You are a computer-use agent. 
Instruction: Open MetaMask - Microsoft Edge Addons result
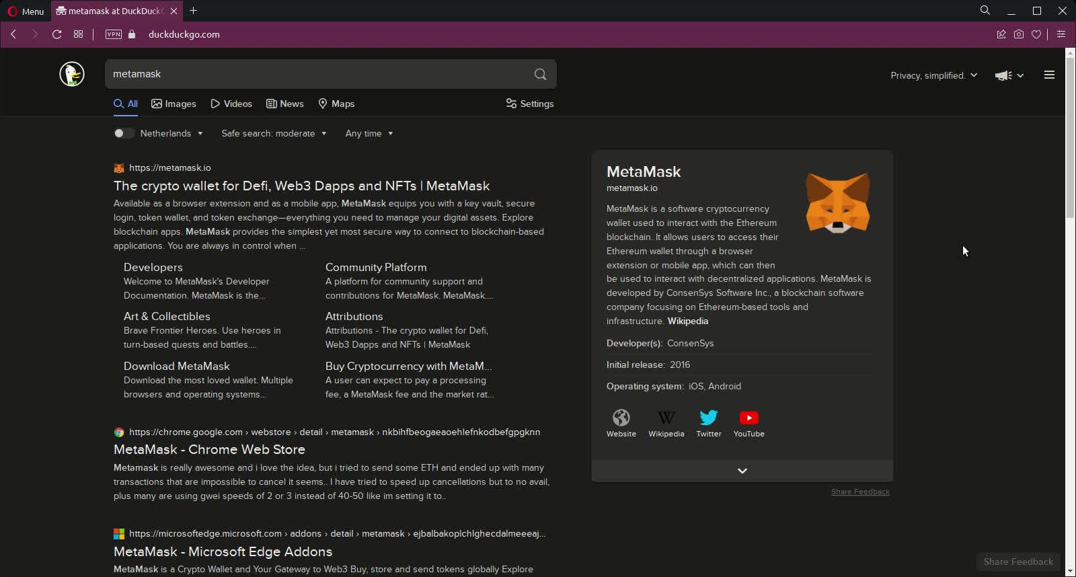(223, 551)
